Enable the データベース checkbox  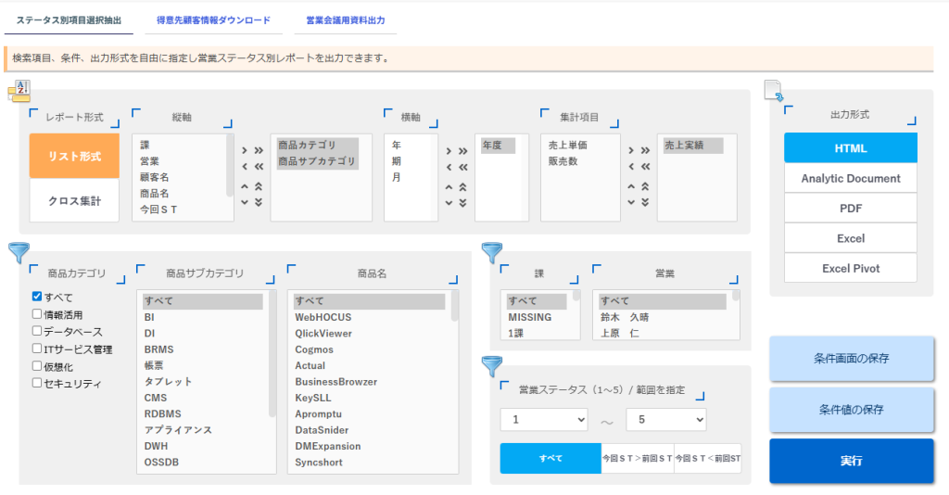click(x=37, y=331)
